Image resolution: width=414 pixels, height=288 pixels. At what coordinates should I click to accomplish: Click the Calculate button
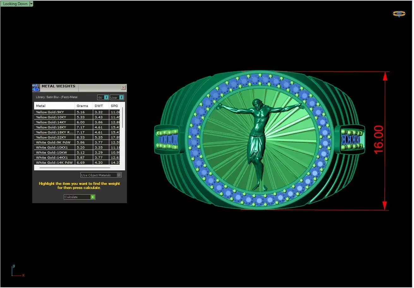click(79, 197)
